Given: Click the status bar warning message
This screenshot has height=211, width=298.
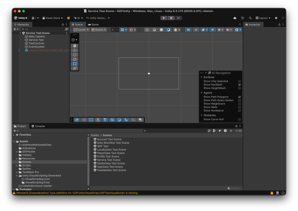Looking at the screenshot, I should click(77, 193).
